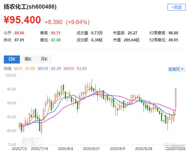Click the 昨收 value 87.01
The height and width of the screenshot is (152, 188).
[19, 40]
